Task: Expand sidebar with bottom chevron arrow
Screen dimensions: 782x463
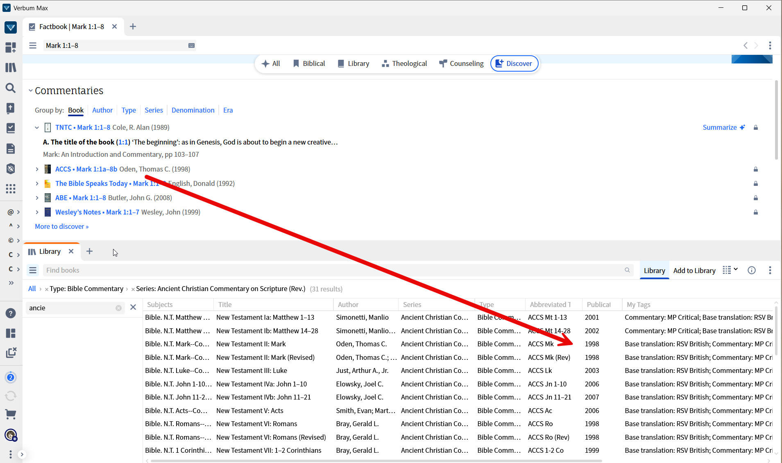Action: pos(22,454)
